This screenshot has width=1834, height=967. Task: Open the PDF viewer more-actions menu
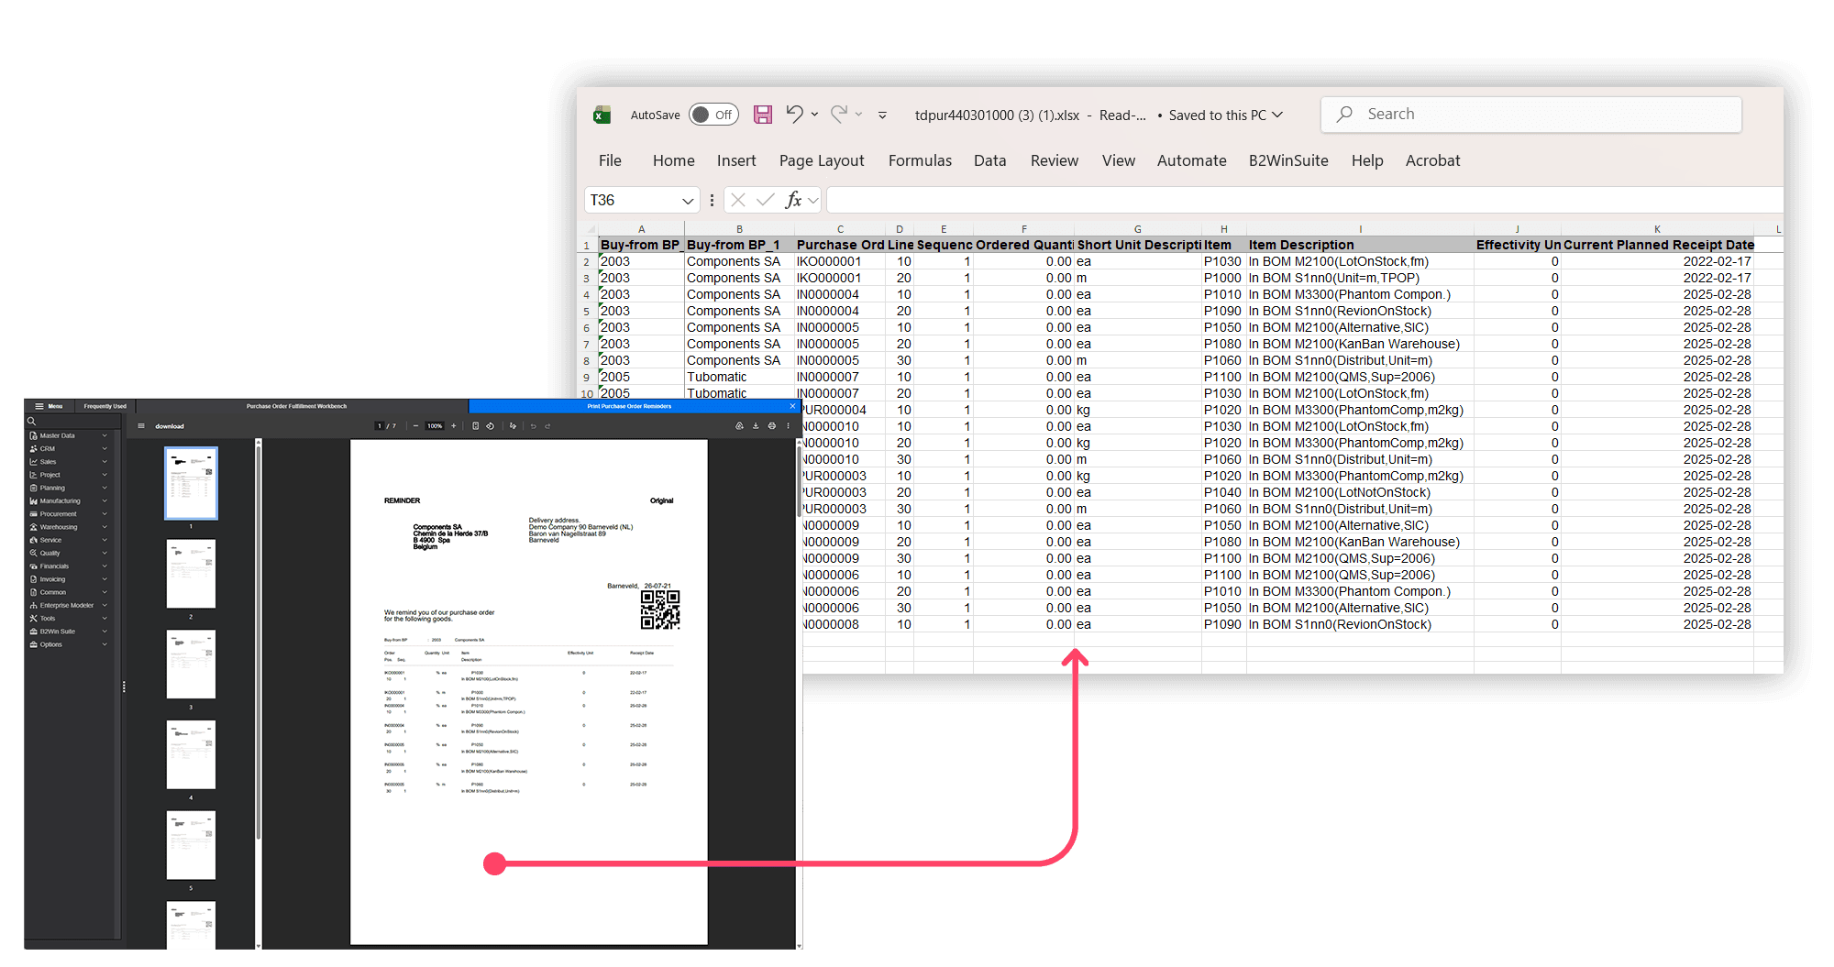(788, 426)
